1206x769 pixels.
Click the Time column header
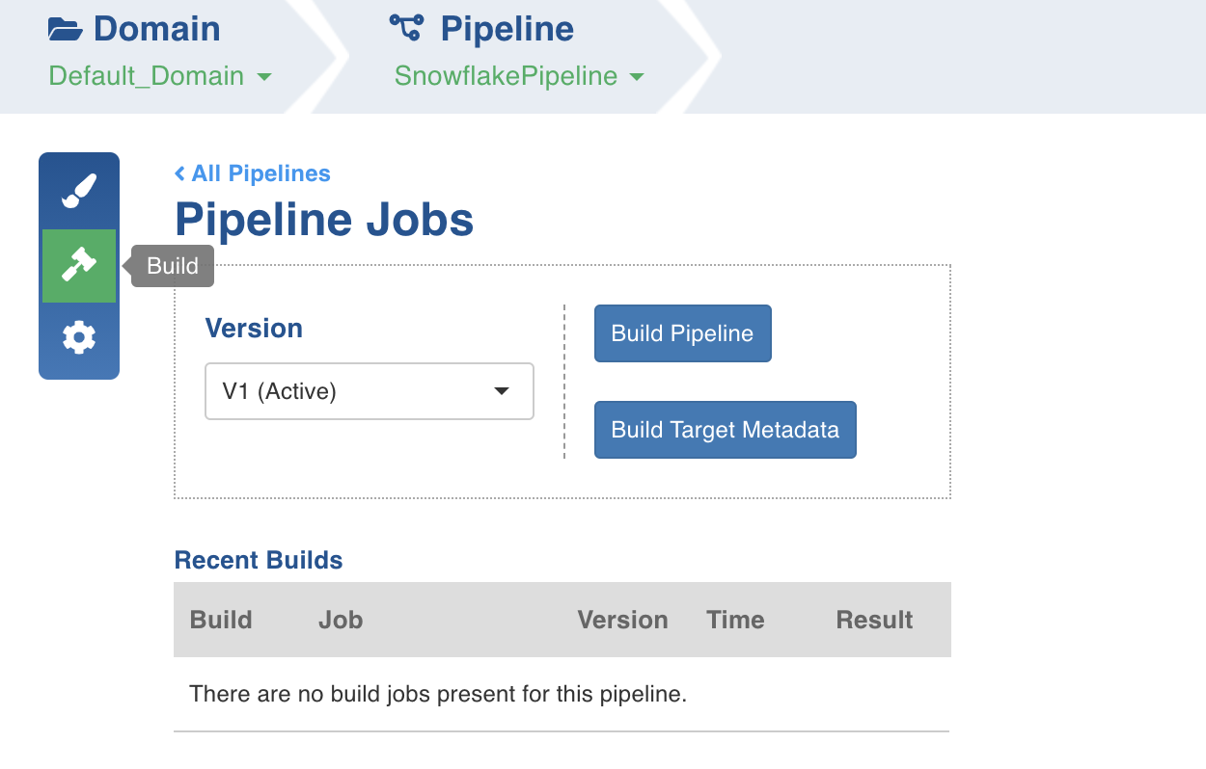tap(735, 620)
